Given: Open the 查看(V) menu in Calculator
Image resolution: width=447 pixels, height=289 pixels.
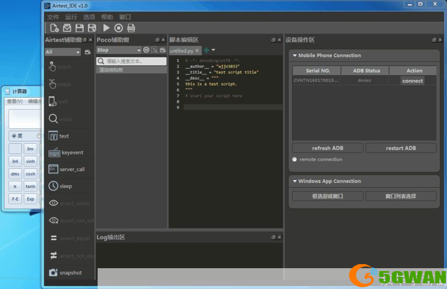Looking at the screenshot, I should 15,101.
